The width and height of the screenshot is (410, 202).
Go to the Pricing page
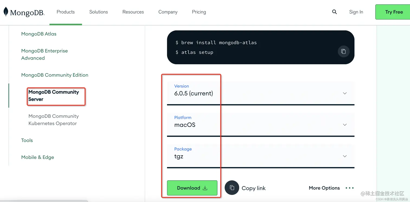199,12
